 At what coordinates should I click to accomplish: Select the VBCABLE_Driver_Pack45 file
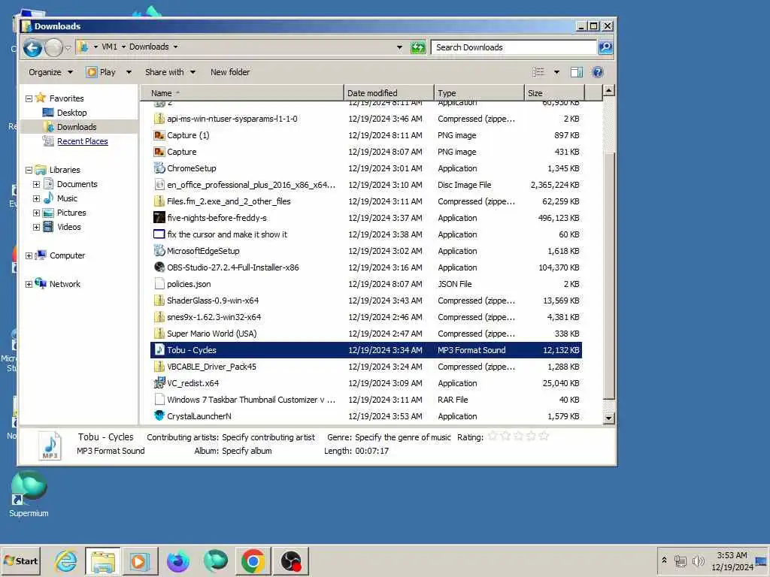click(x=366, y=367)
